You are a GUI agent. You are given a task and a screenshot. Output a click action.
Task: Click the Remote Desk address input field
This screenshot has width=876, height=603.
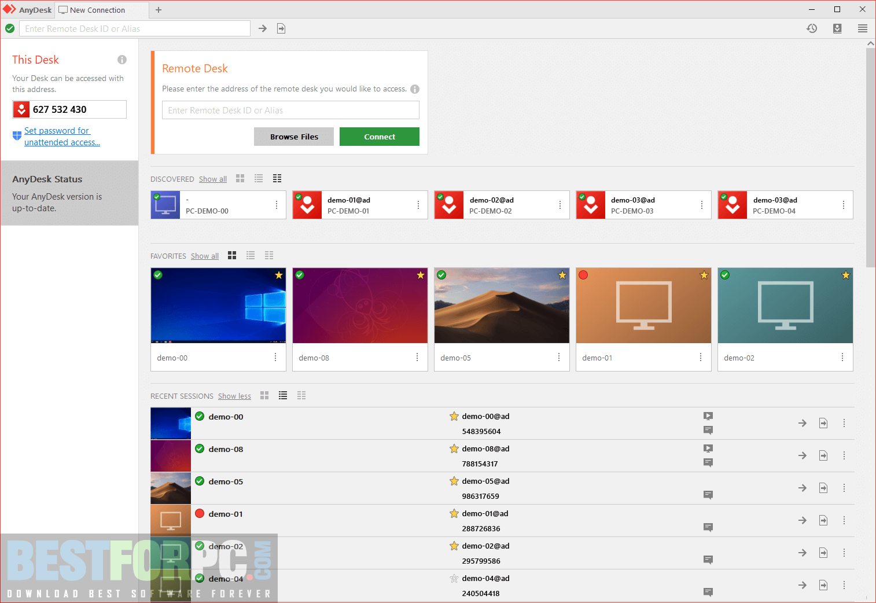click(x=290, y=110)
